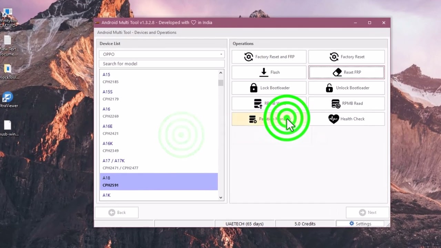441x248 pixels.
Task: Select the A16K CPH2349 model
Action: tap(159, 147)
